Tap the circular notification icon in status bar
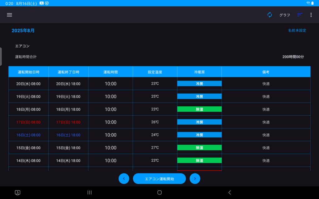 click(x=47, y=3)
